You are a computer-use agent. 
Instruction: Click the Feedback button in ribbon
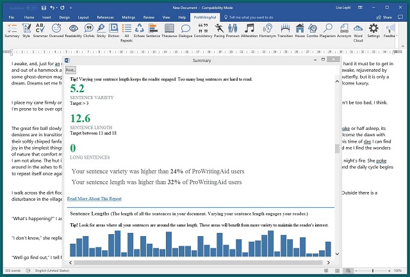tap(390, 31)
